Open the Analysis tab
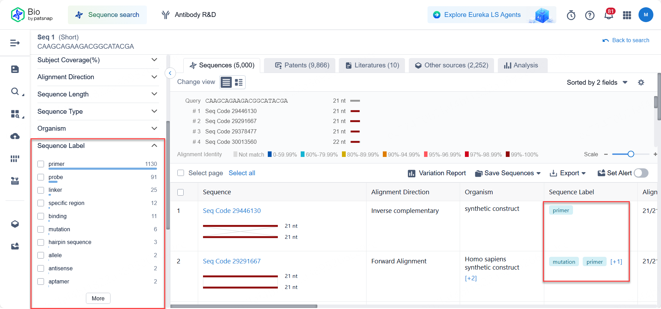This screenshot has height=309, width=661. pos(522,65)
